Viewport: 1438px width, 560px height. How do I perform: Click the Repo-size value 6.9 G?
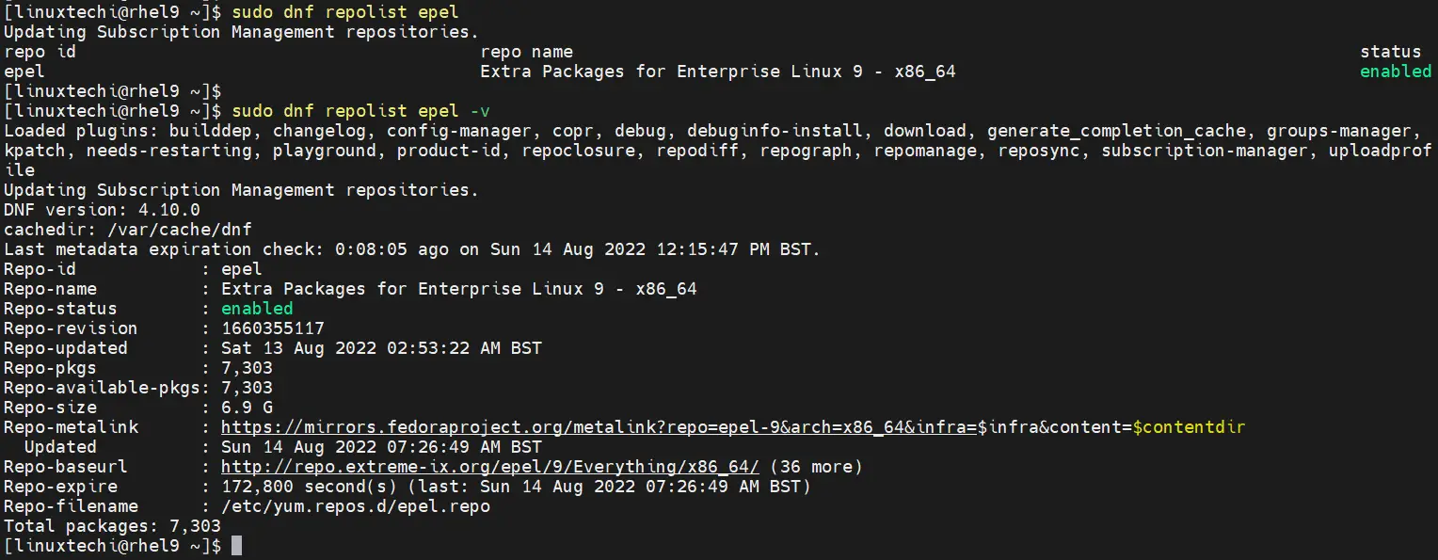tap(247, 408)
